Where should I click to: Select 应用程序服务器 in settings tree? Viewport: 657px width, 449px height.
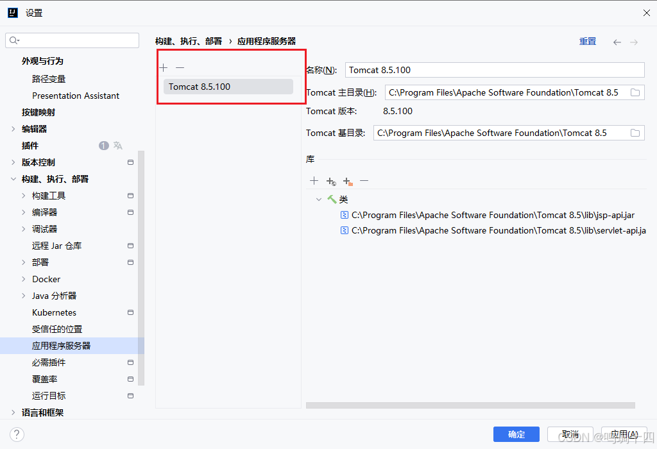[72, 346]
